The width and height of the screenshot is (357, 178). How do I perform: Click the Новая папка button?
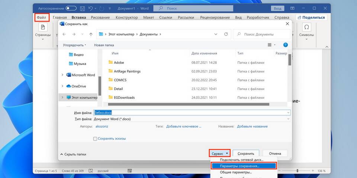point(104,45)
